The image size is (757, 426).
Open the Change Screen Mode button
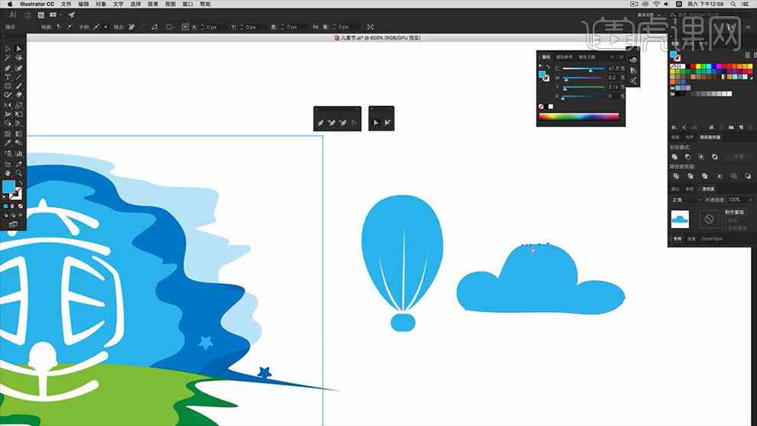point(13,225)
